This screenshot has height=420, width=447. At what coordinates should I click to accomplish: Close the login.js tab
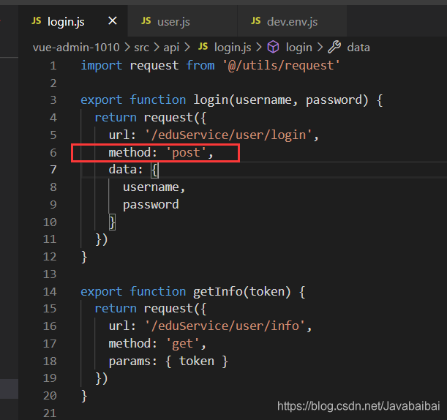(113, 20)
